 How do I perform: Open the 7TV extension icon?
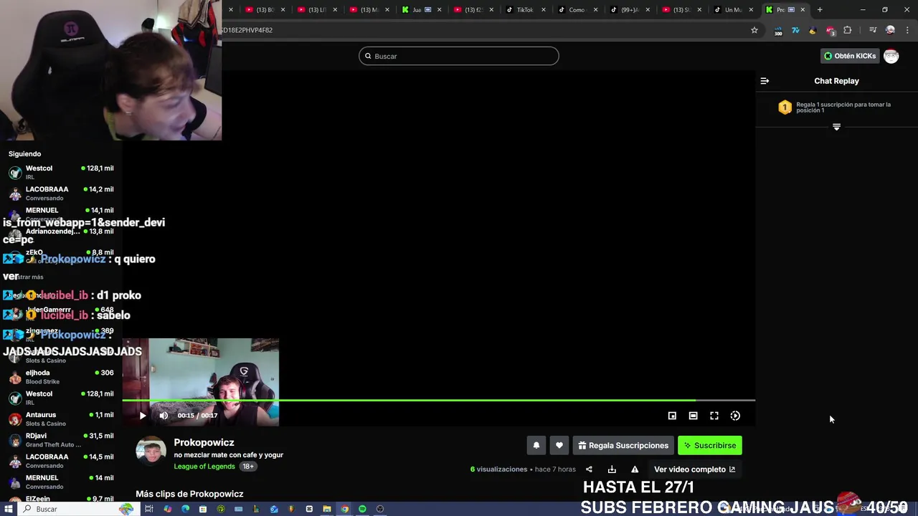[x=795, y=30]
